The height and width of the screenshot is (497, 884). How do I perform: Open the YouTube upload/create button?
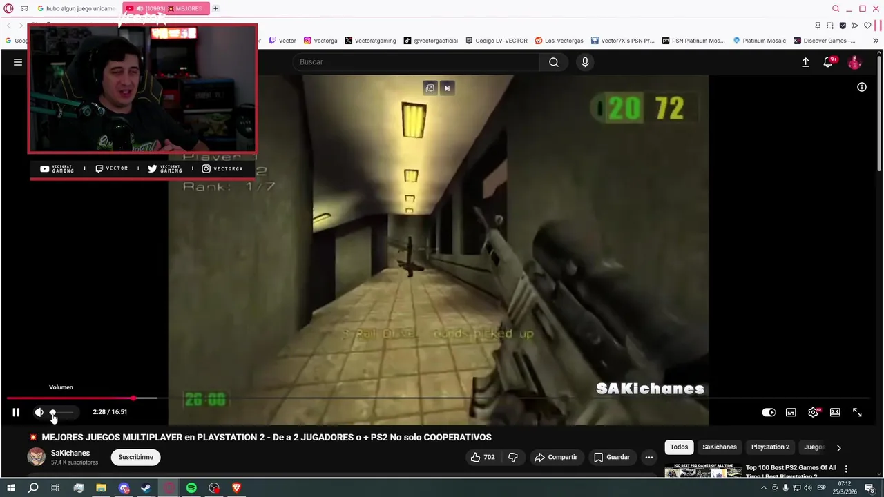coord(805,62)
